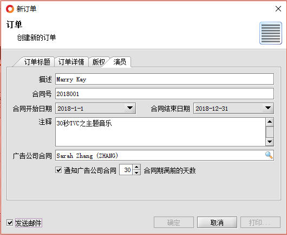Click the 注释 scrollbar down arrow
Image resolution: width=287 pixels, height=235 pixels.
tap(270, 142)
